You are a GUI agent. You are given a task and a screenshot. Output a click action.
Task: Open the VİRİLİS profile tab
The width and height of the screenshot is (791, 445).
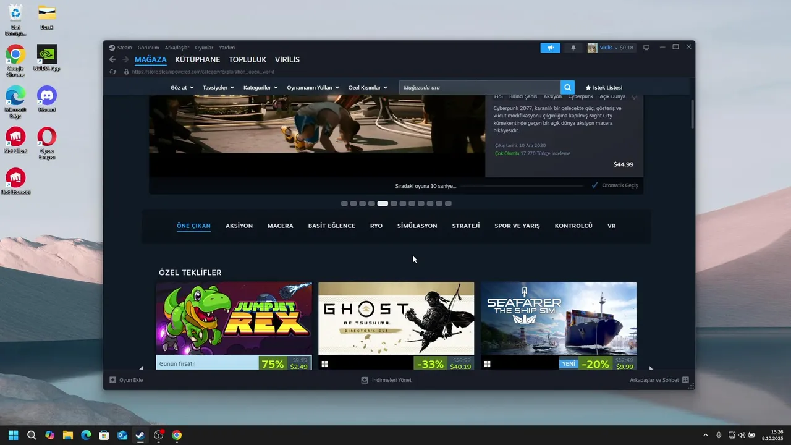[287, 60]
